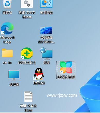Viewport: 100px width, 113px height.
Task: Select the 腾讯QQ penguin shortcut icon
Action: click(39, 74)
